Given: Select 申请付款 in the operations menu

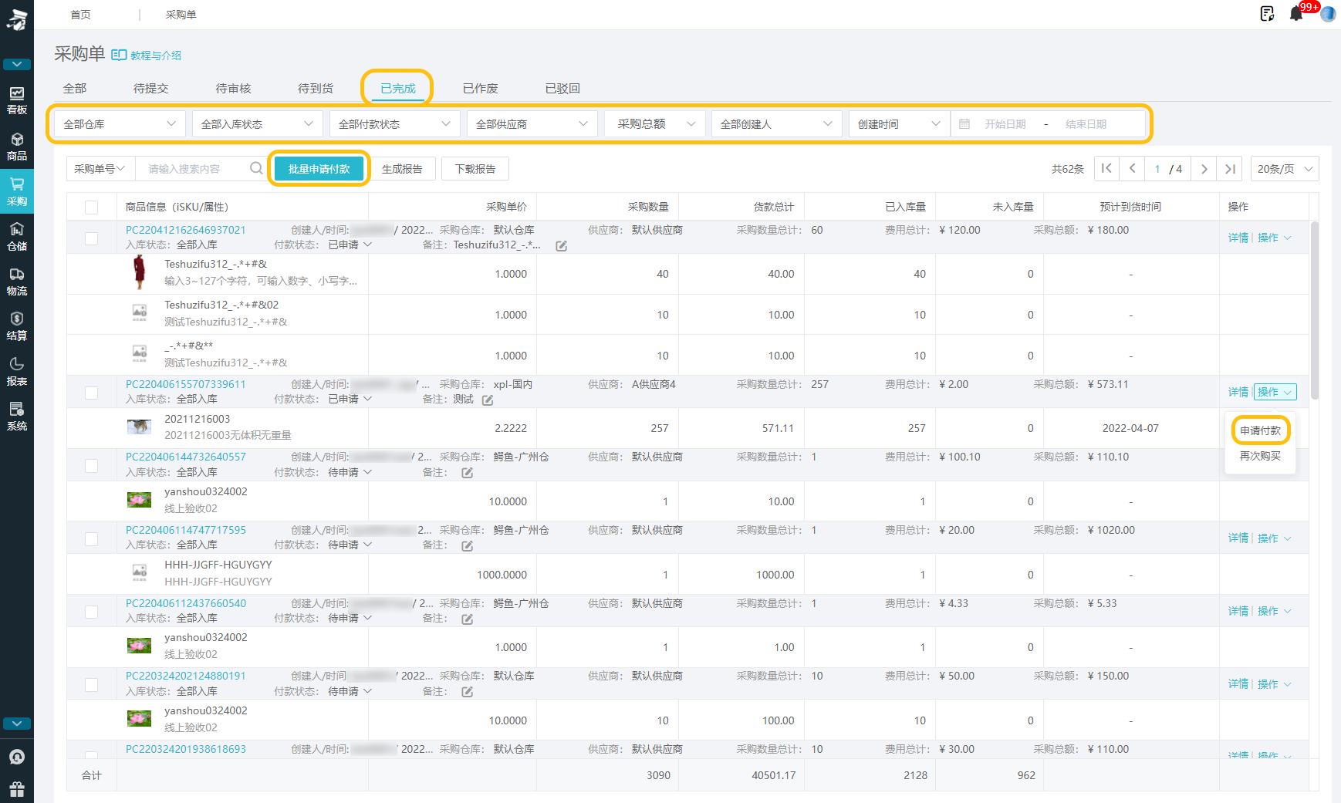Looking at the screenshot, I should click(x=1260, y=430).
